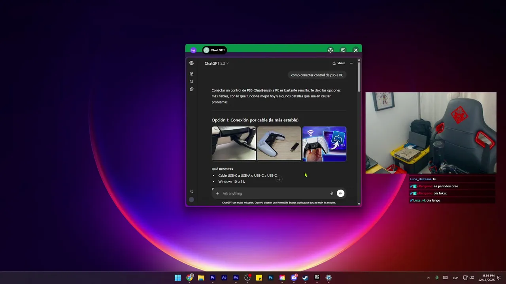Open the three-dot more options menu
This screenshot has width=506, height=284.
click(x=351, y=63)
